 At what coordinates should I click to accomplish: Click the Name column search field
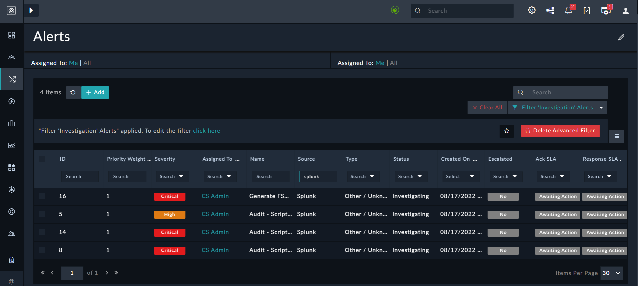tap(270, 176)
